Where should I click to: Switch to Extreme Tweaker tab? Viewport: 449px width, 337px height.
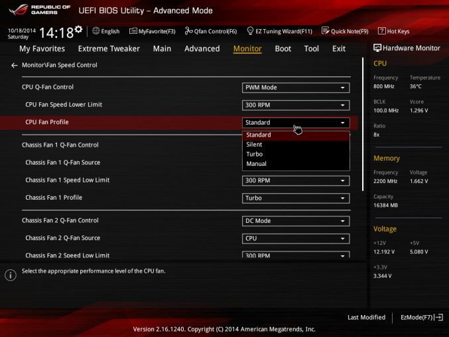[109, 48]
